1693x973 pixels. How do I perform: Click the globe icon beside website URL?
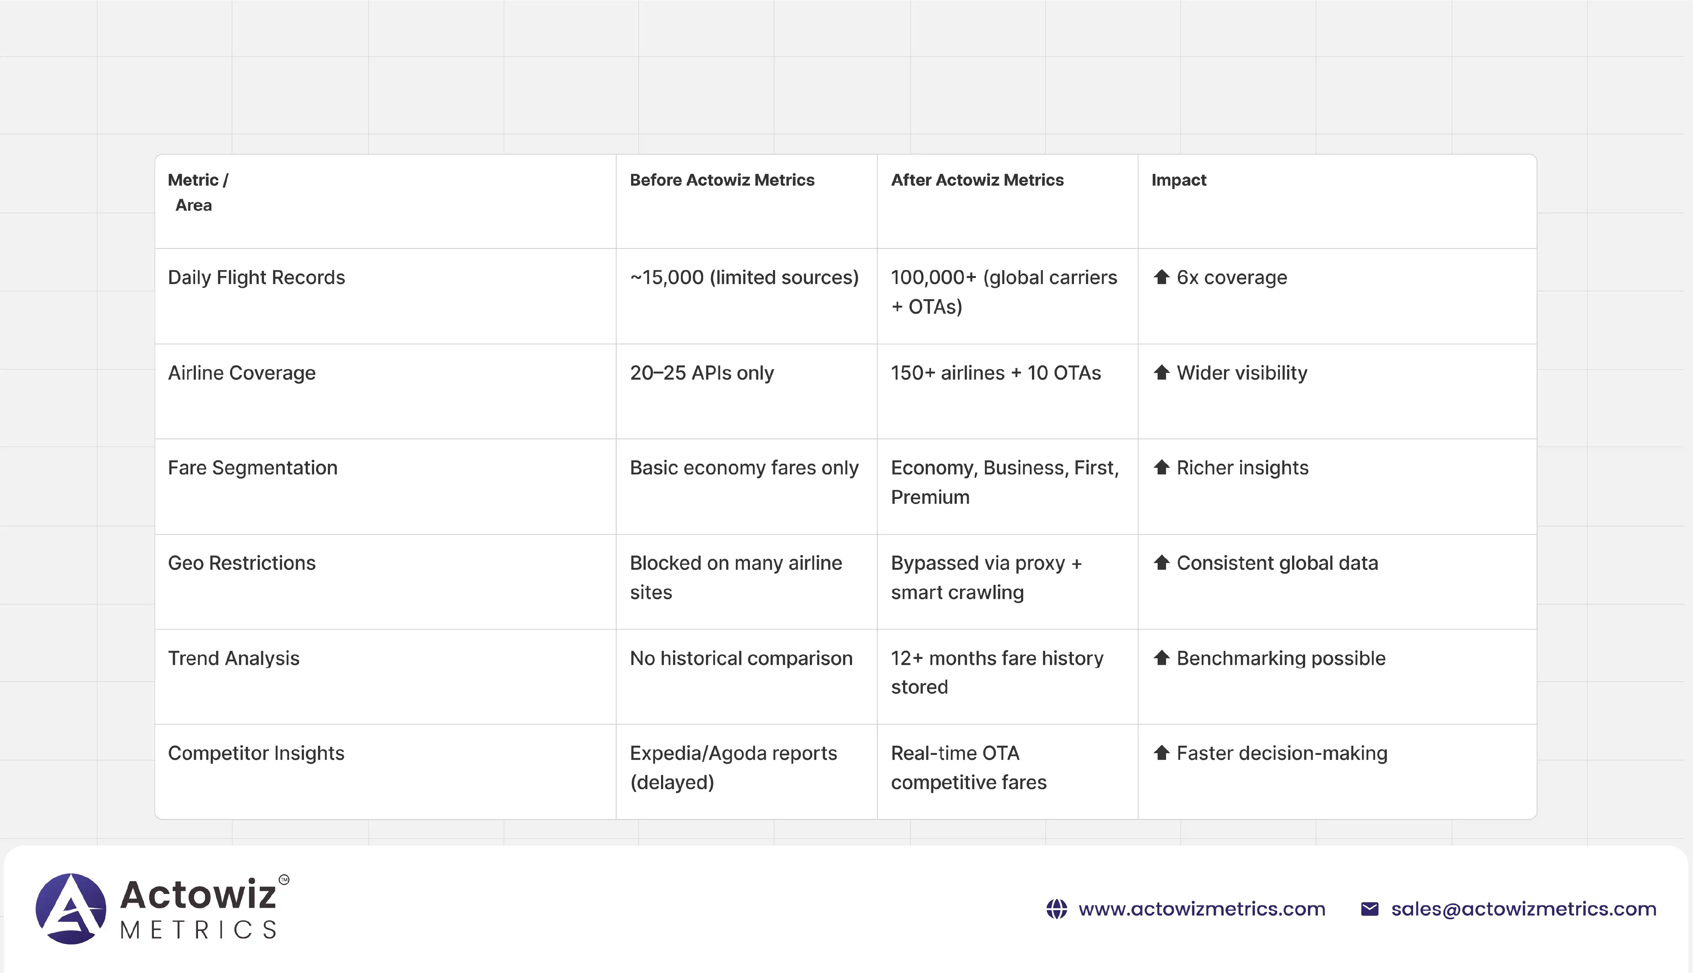point(1056,909)
